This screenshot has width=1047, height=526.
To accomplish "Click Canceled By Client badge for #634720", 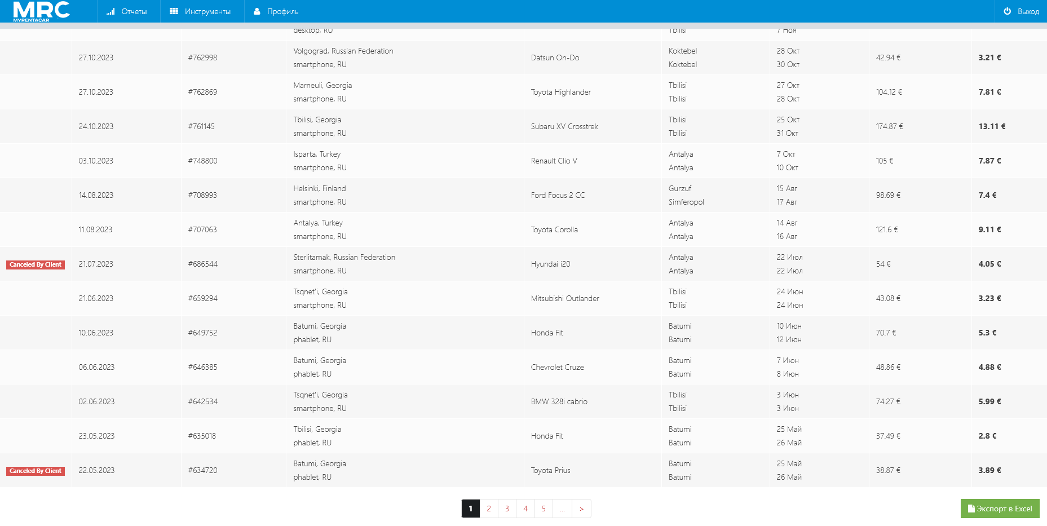I will [x=36, y=471].
